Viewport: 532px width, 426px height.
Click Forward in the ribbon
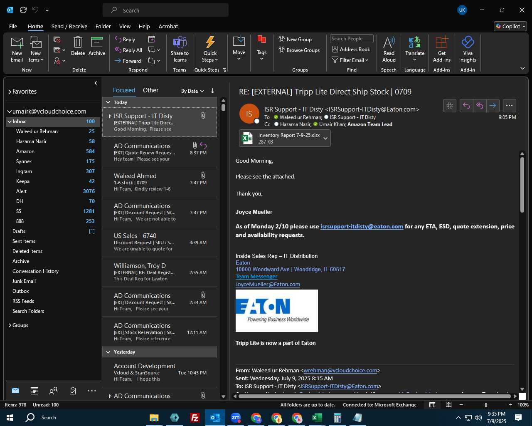(128, 61)
